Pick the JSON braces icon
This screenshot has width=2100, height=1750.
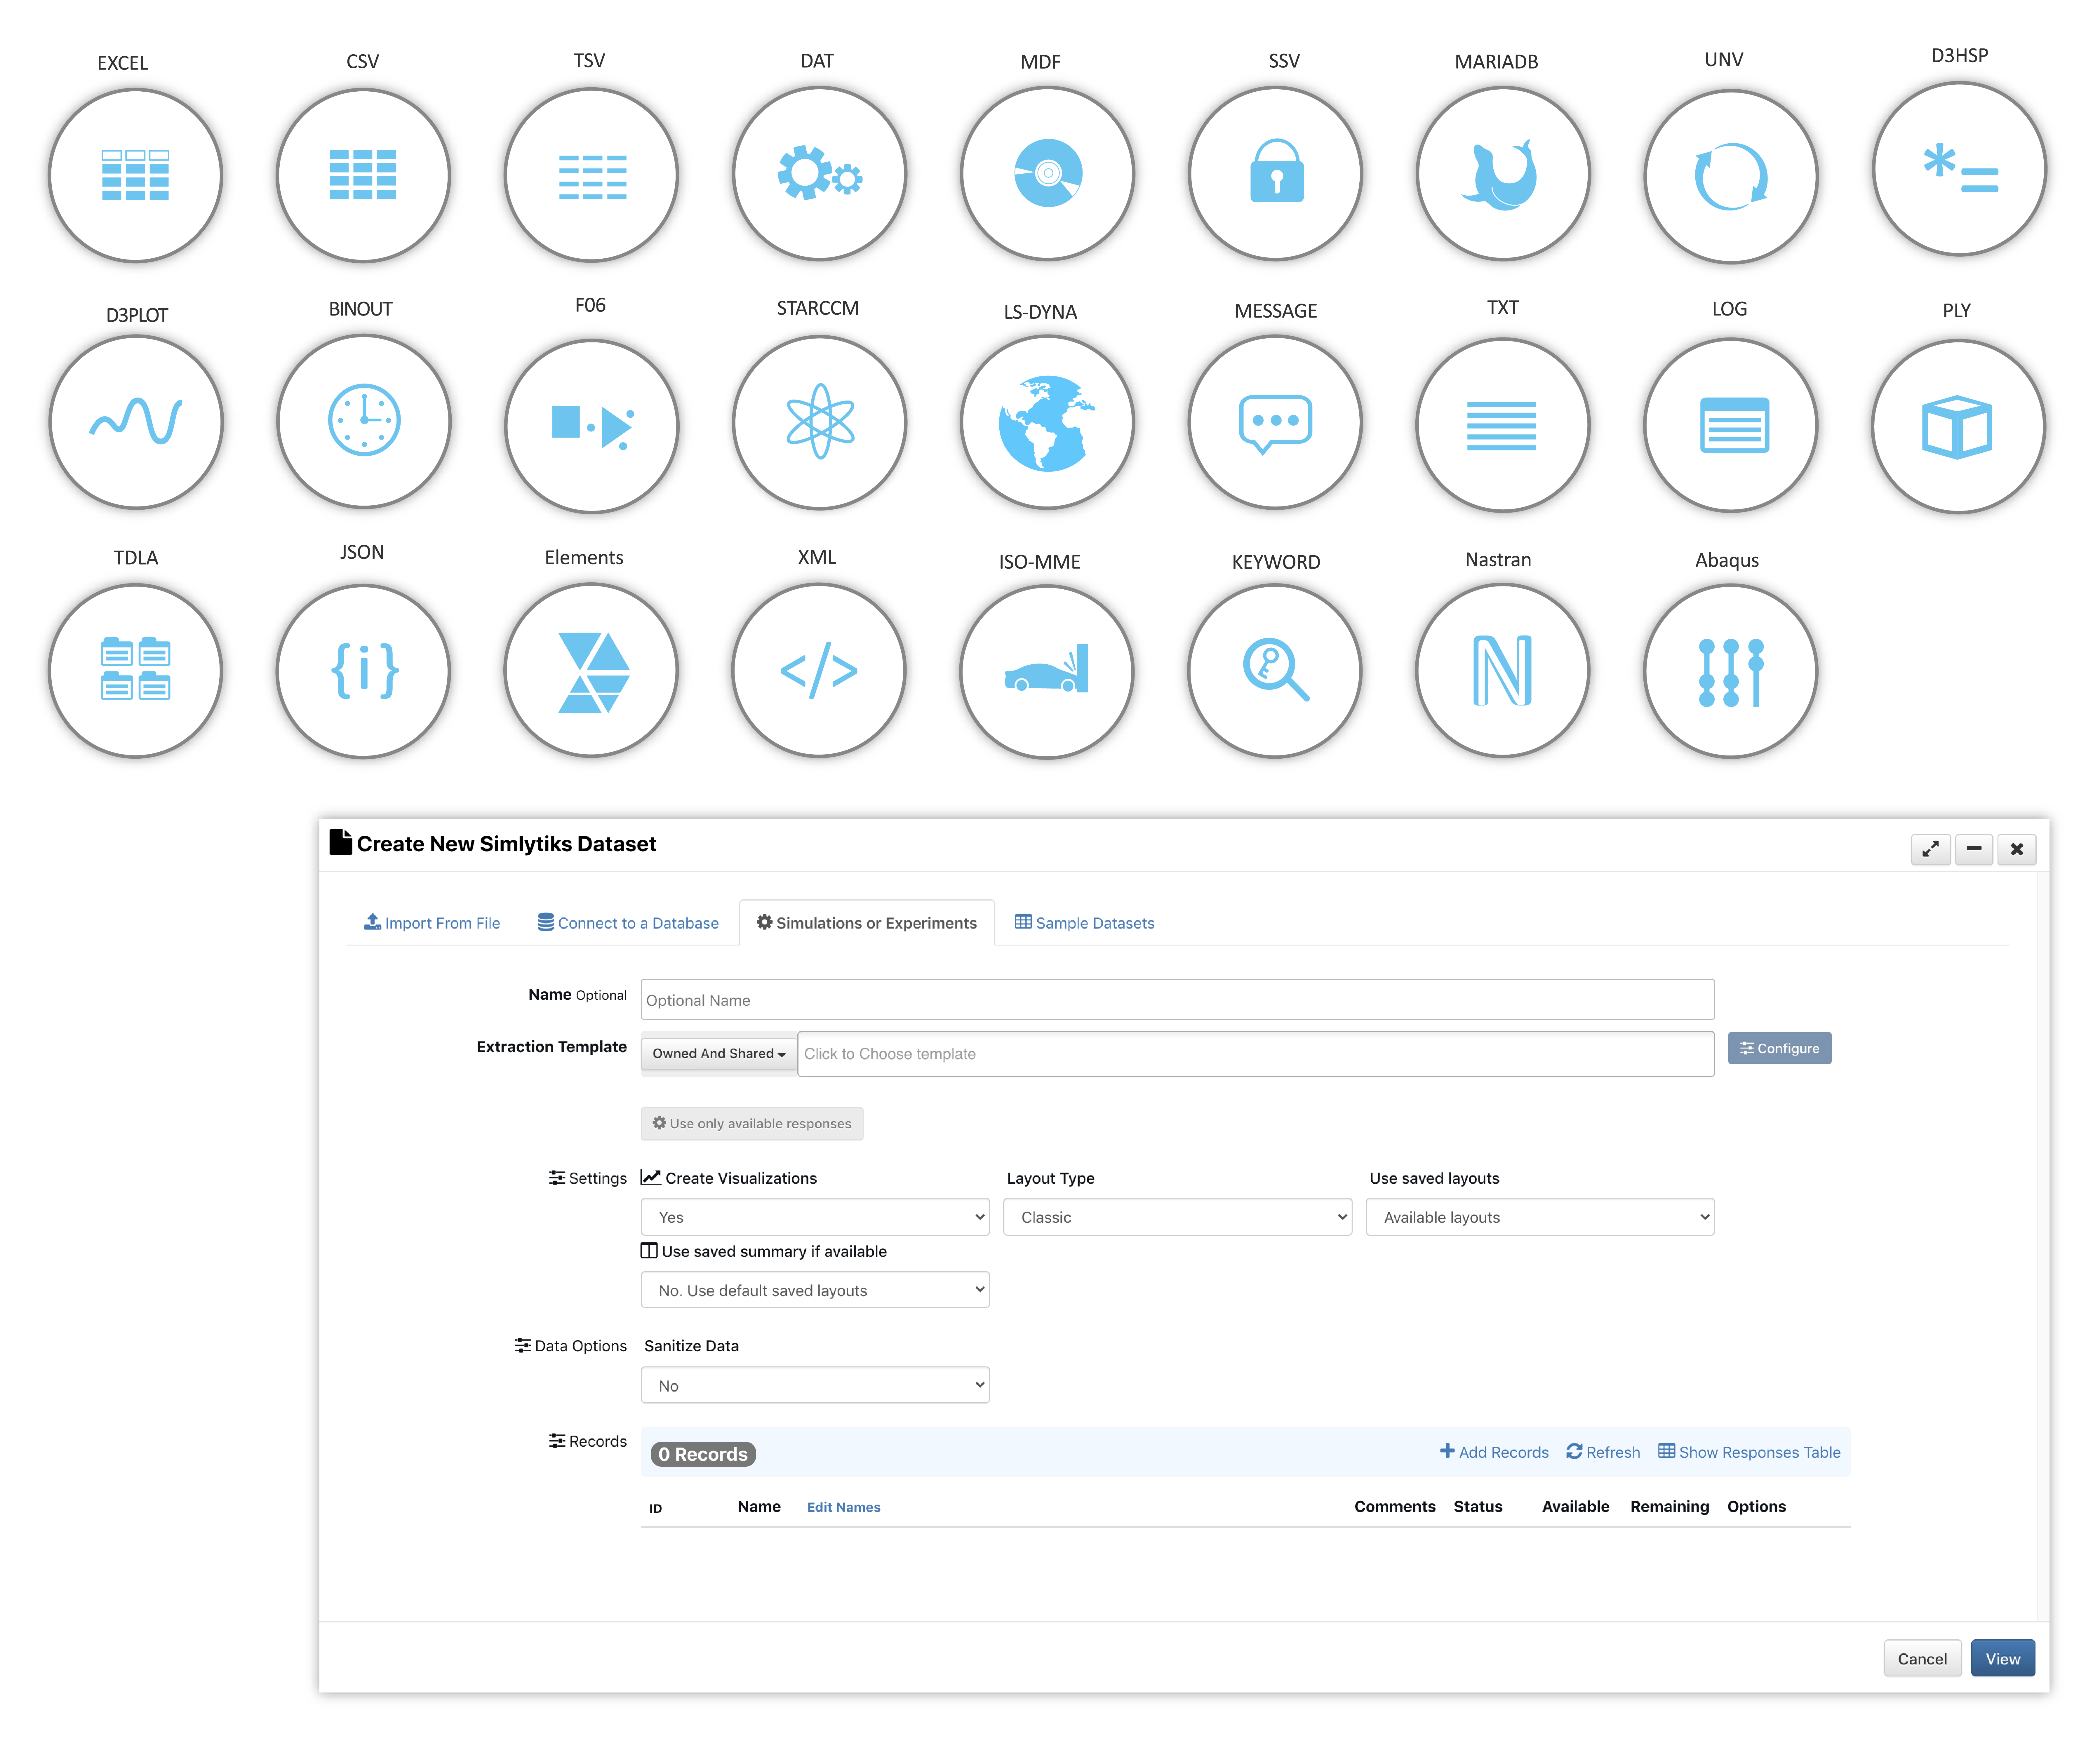pyautogui.click(x=363, y=671)
